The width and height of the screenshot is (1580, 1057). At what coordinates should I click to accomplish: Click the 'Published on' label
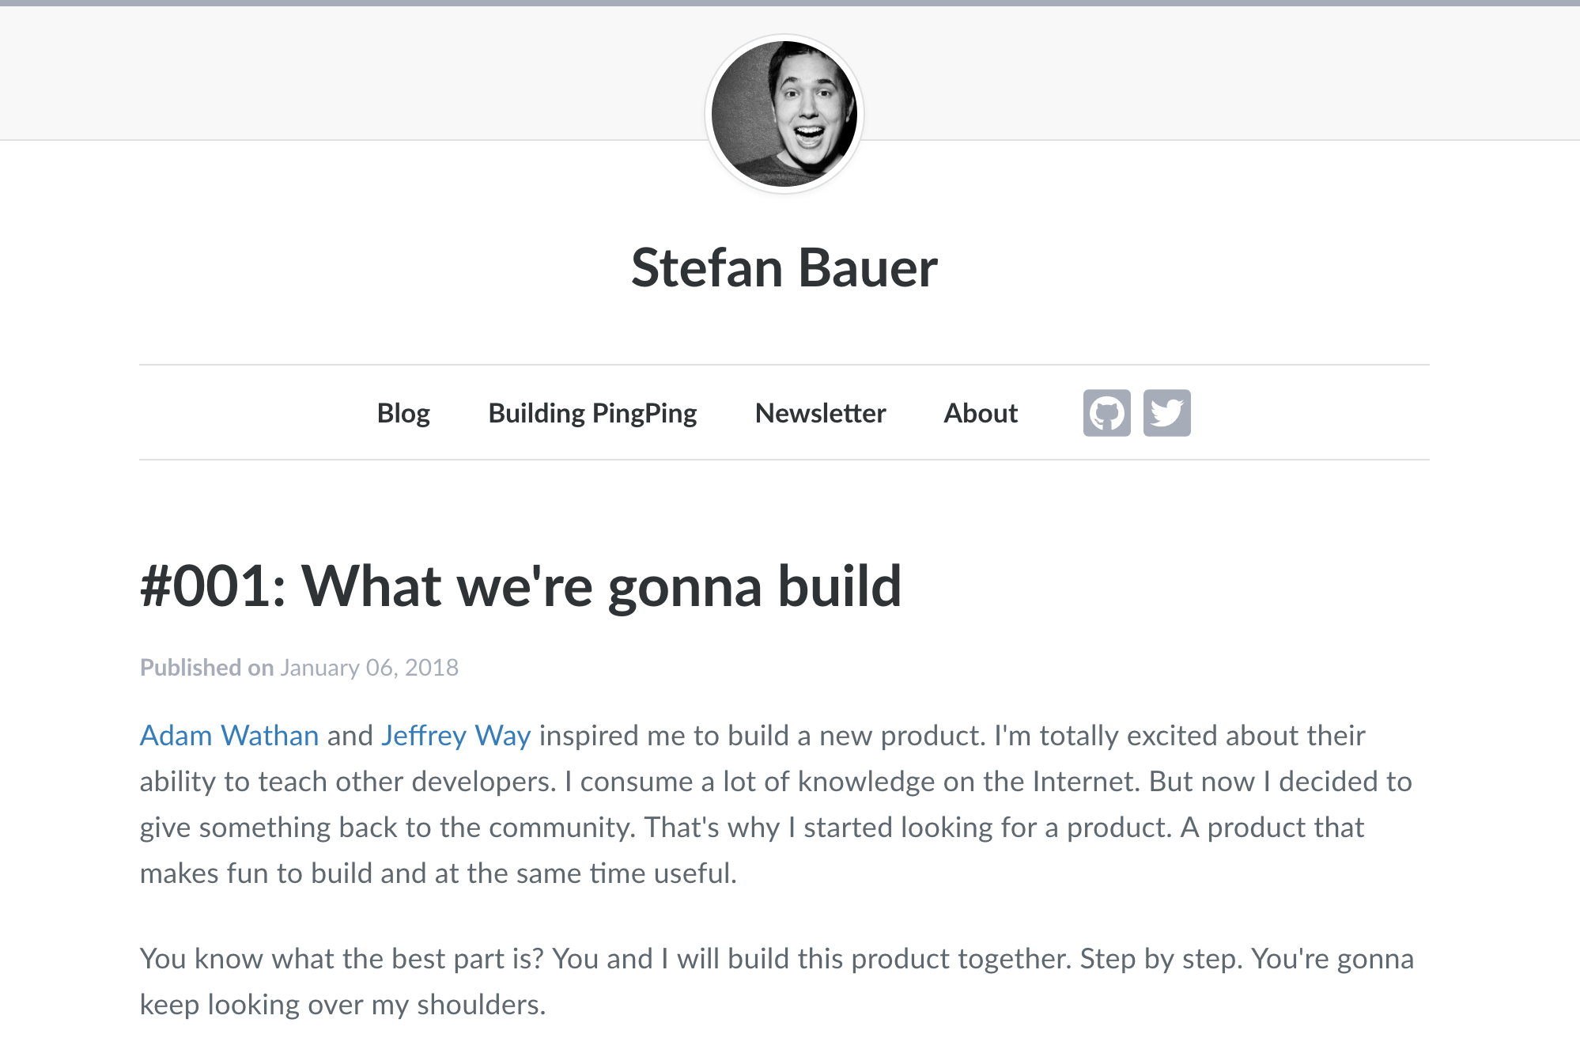point(206,668)
